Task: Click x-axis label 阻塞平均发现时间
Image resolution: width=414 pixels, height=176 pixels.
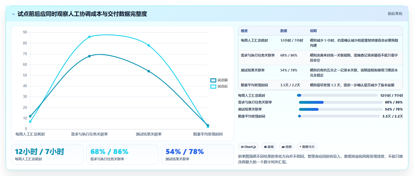Action: (x=208, y=134)
